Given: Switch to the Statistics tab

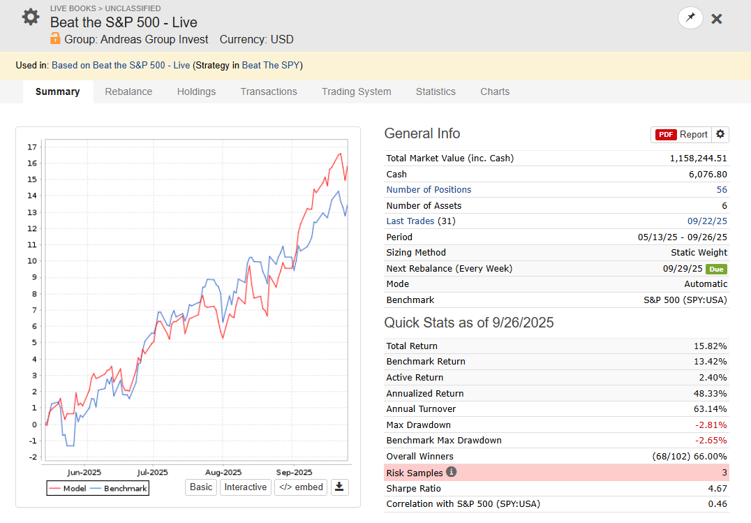Looking at the screenshot, I should pyautogui.click(x=436, y=91).
